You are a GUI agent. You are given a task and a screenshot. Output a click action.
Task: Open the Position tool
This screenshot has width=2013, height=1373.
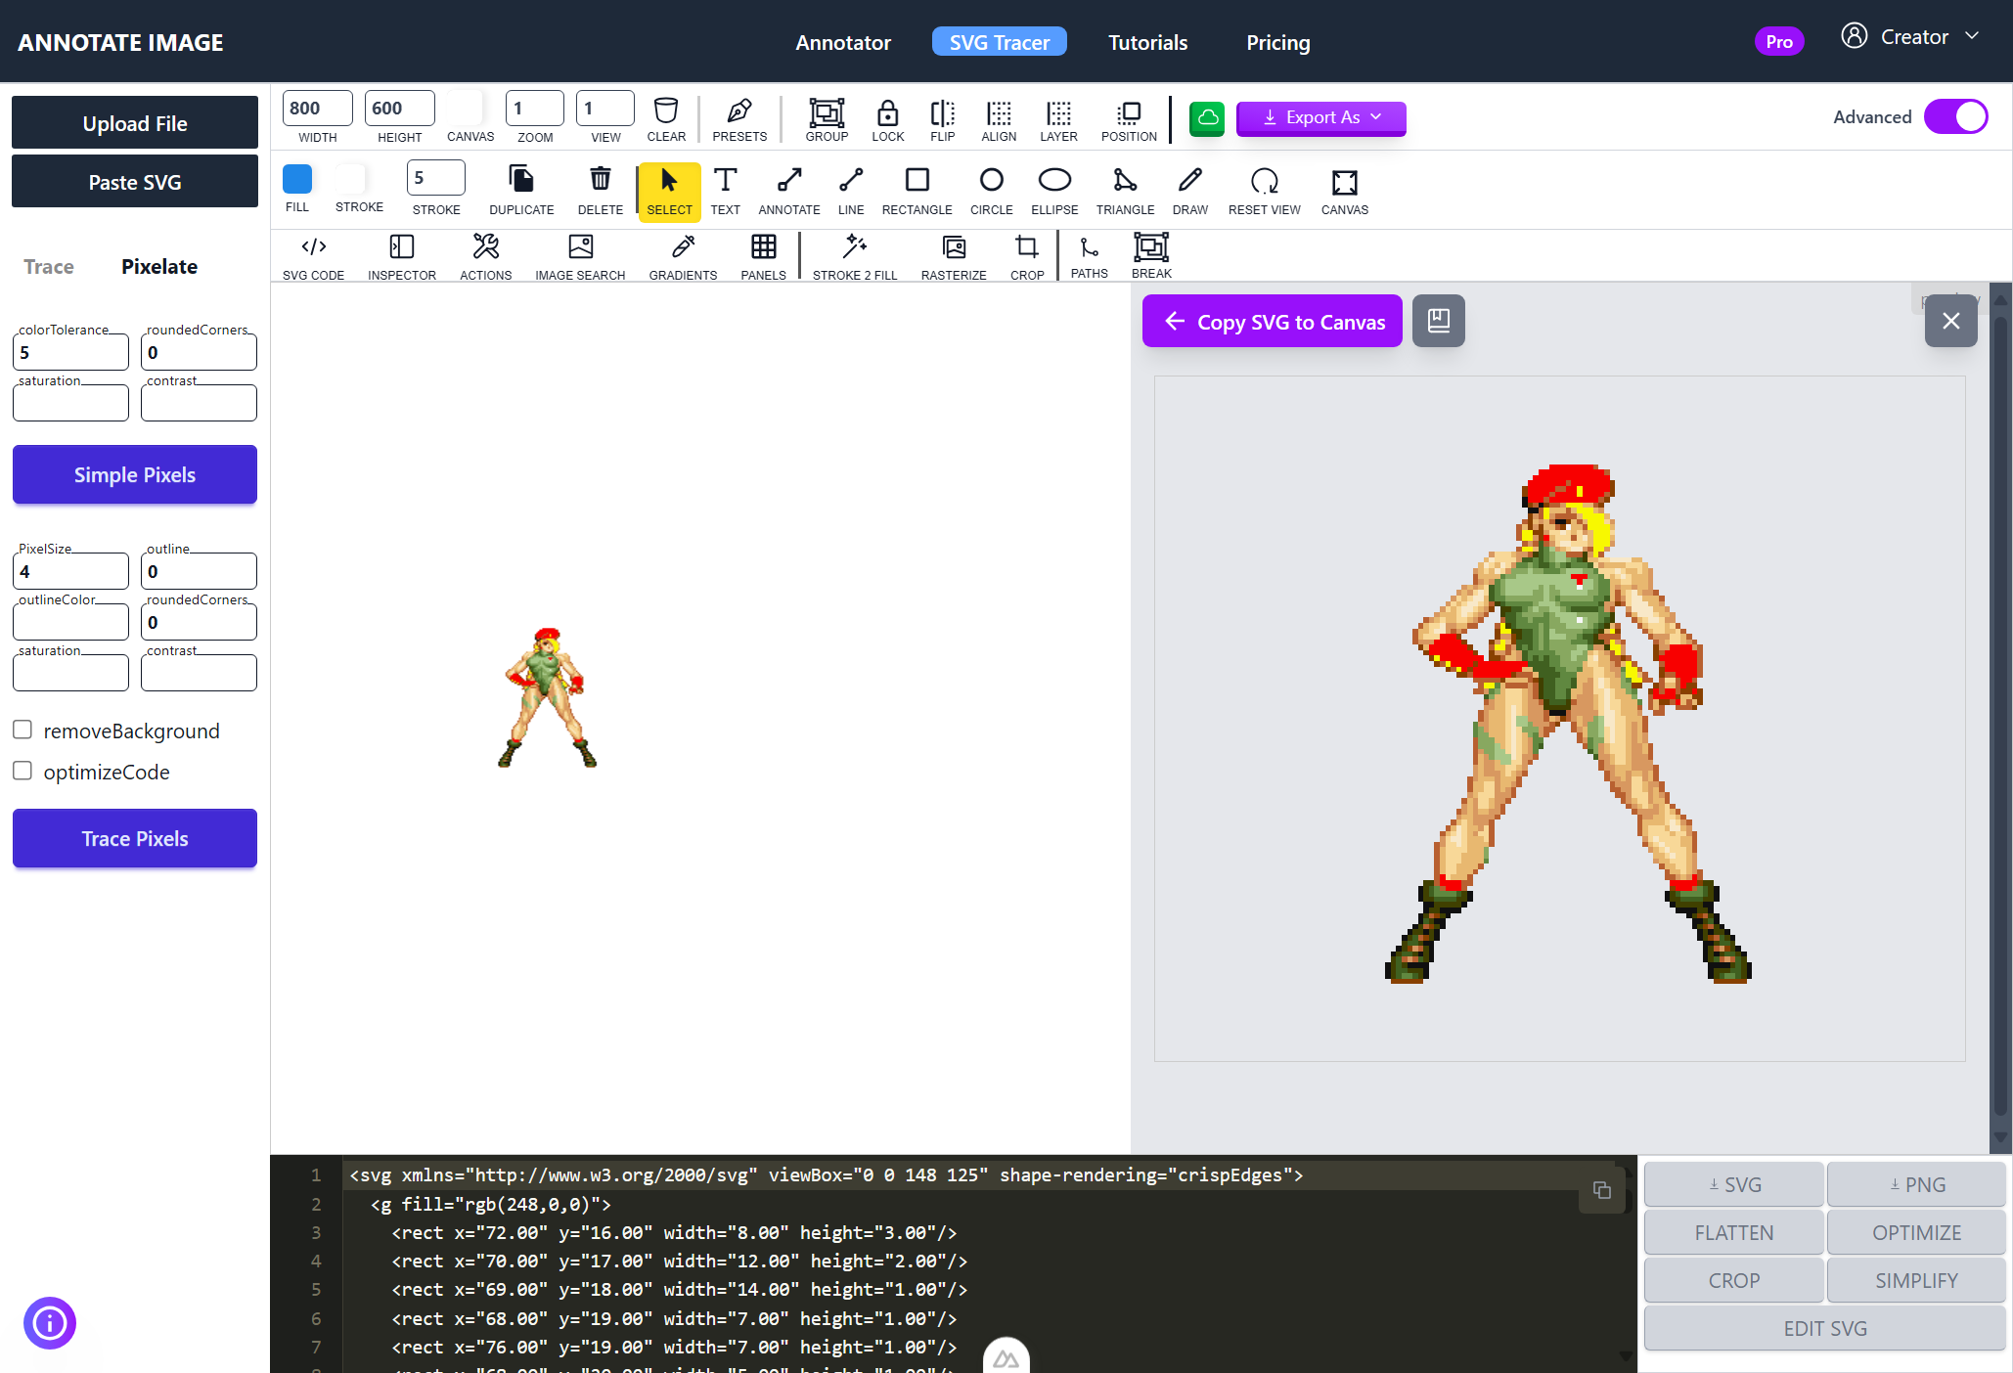click(1129, 111)
